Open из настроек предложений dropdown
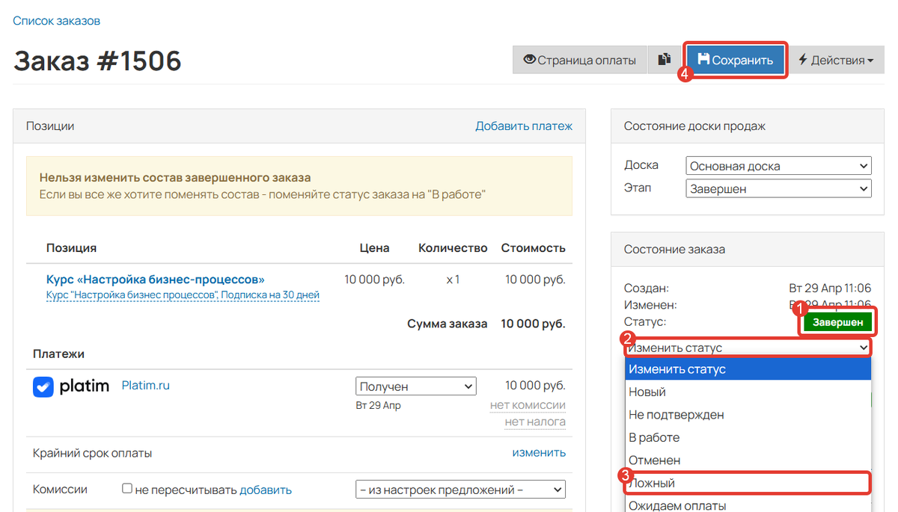898x512 pixels. [460, 490]
